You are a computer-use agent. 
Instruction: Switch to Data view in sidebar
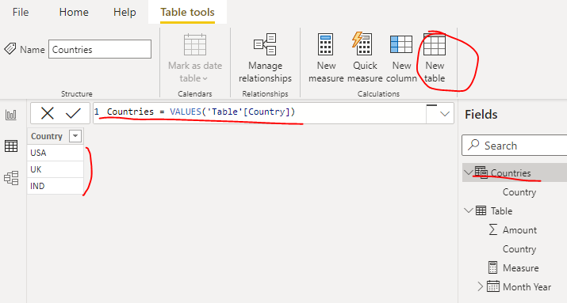(11, 146)
